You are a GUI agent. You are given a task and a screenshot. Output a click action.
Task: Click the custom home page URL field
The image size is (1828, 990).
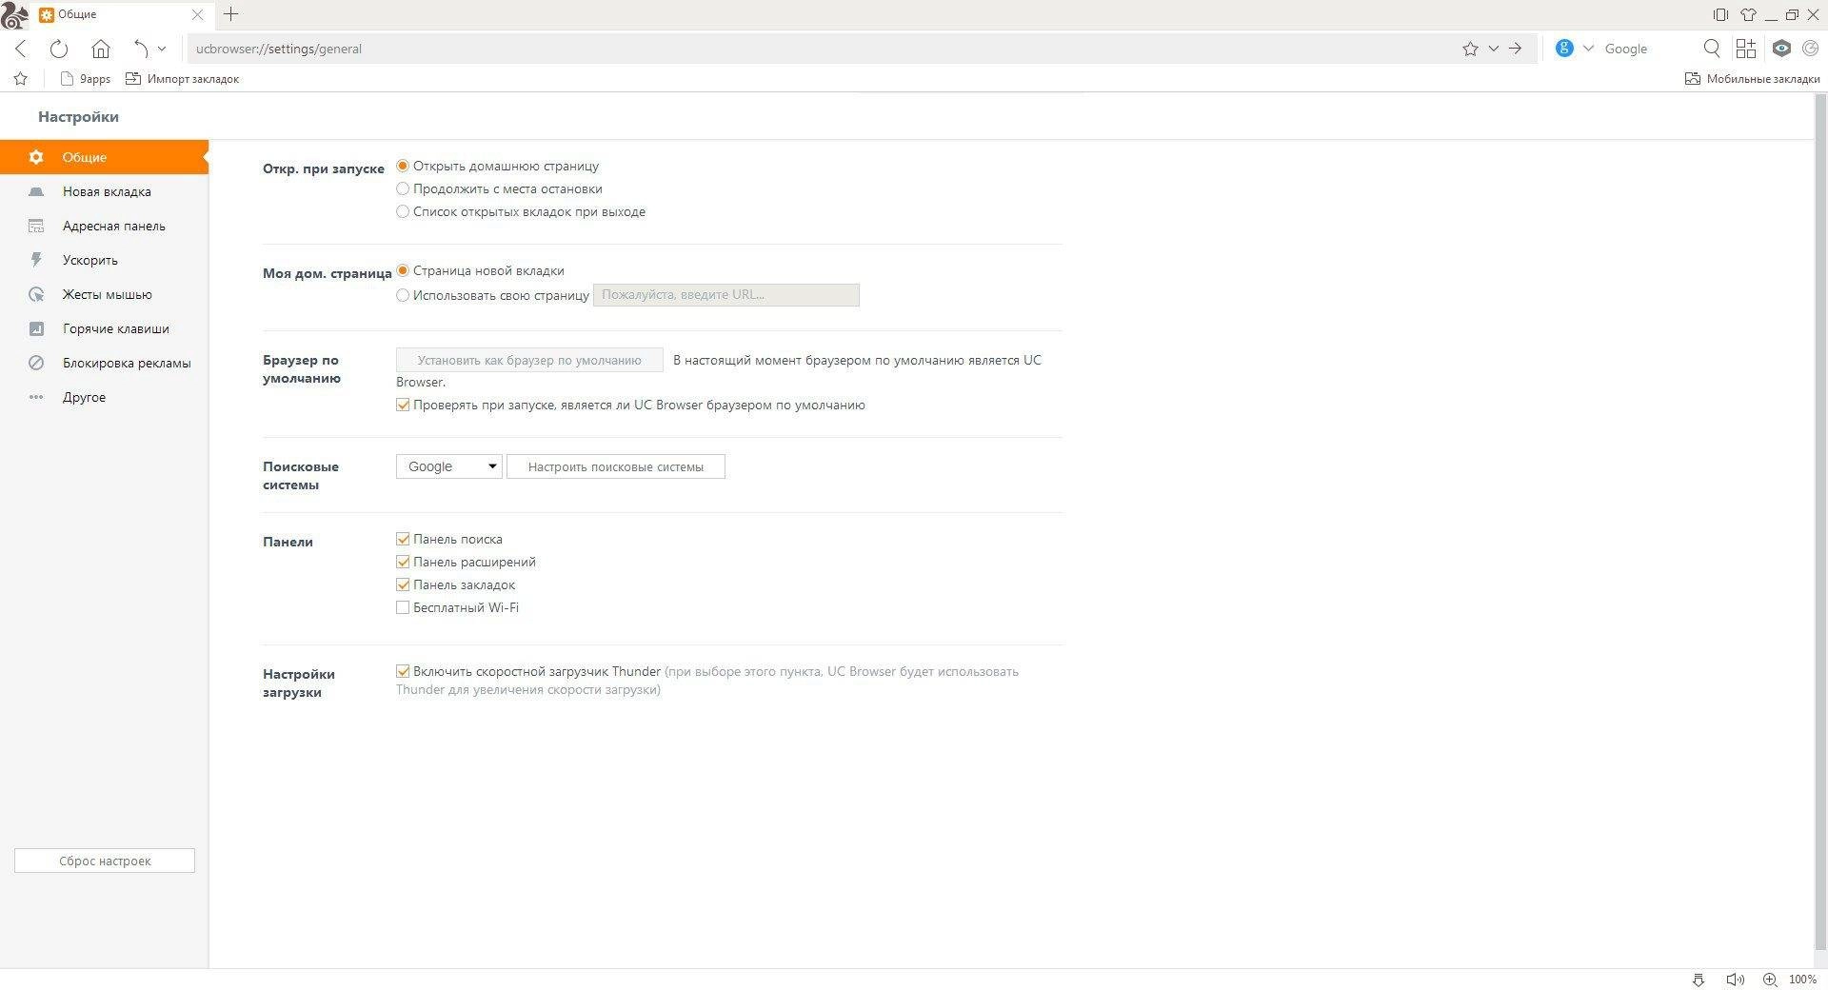click(726, 295)
